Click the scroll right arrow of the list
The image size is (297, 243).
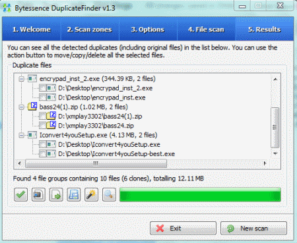(x=265, y=163)
